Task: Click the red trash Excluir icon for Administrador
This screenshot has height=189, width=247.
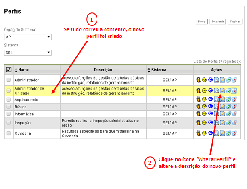Action: [234, 80]
